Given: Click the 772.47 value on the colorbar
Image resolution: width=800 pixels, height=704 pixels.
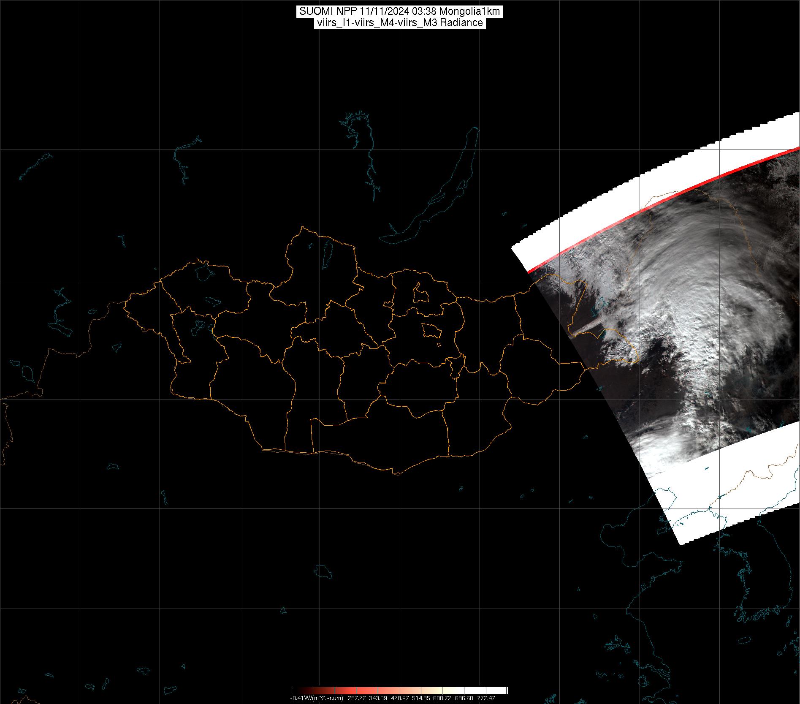Looking at the screenshot, I should coord(486,698).
